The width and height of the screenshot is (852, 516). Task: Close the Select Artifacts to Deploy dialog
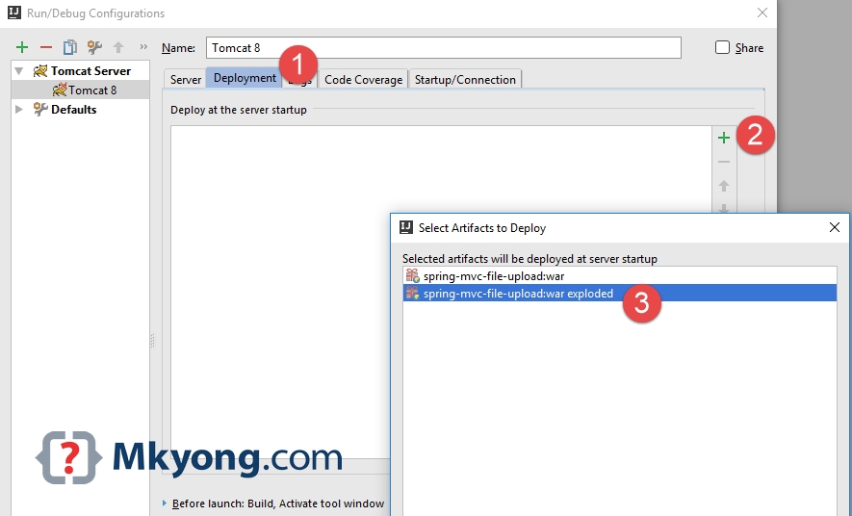point(835,228)
